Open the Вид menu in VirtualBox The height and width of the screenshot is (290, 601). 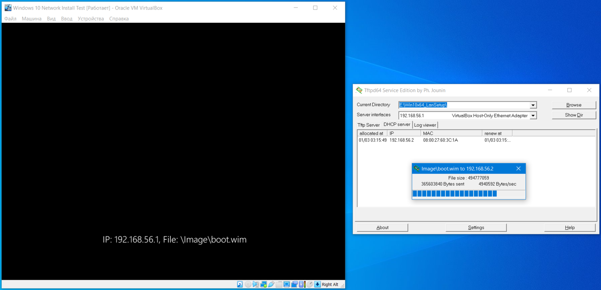51,19
